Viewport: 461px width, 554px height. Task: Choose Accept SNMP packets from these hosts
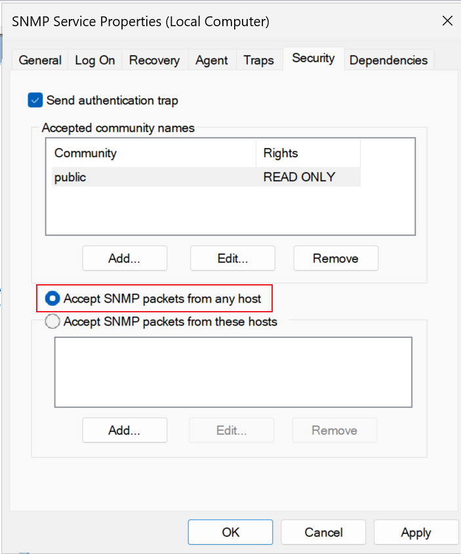(x=52, y=322)
